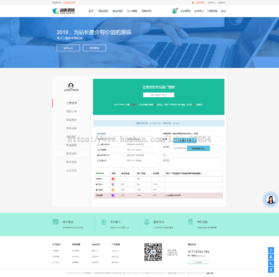The width and height of the screenshot is (279, 277).
Task: Click the 常见问题 footer heading
Action: [76, 244]
